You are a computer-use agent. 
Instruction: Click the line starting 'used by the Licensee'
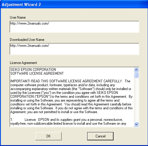(64, 93)
